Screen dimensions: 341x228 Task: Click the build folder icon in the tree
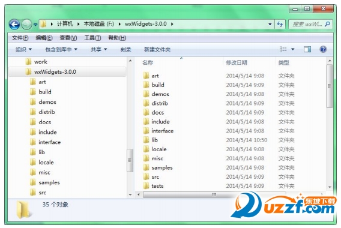[33, 92]
